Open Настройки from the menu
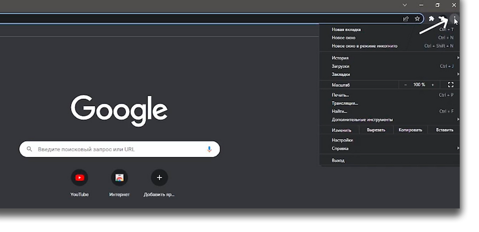 pyautogui.click(x=389, y=140)
